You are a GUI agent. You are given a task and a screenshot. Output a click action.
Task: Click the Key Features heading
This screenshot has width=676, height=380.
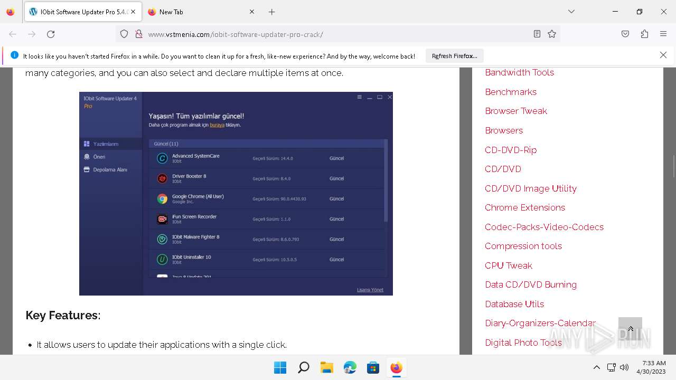(63, 315)
